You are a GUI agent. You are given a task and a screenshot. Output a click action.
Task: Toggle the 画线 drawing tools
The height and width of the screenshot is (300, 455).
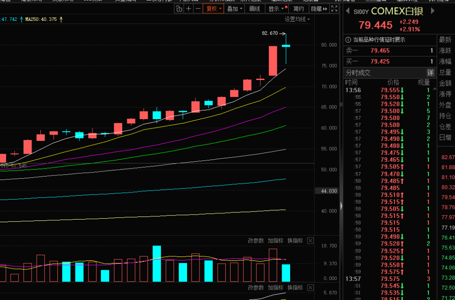pyautogui.click(x=255, y=8)
